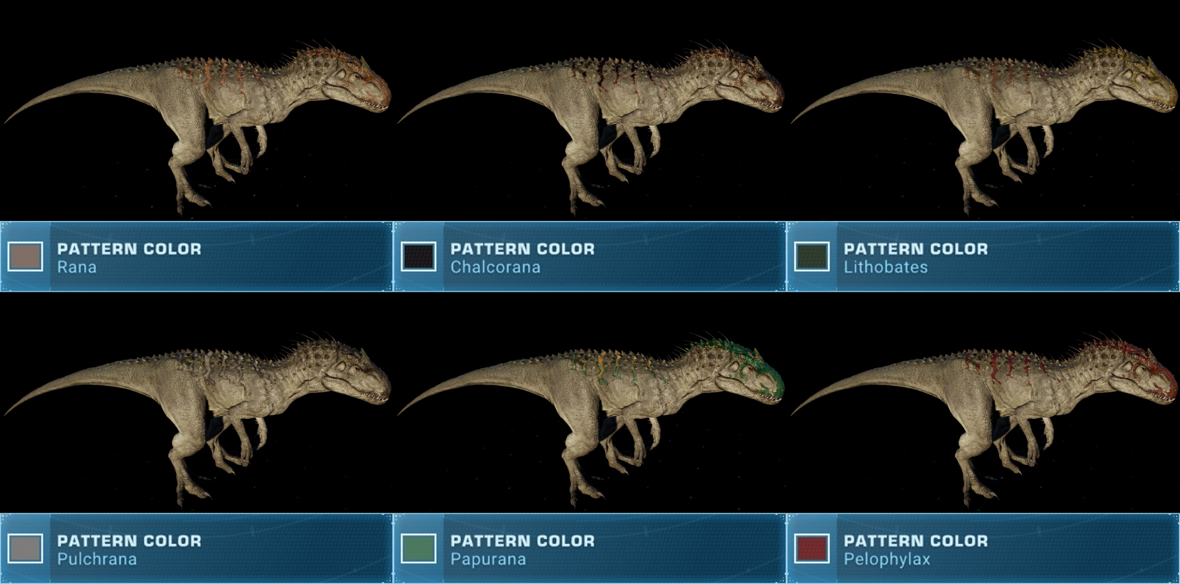This screenshot has height=584, width=1180.
Task: Select the red Pelophylax dinosaur preview
Action: (x=983, y=419)
